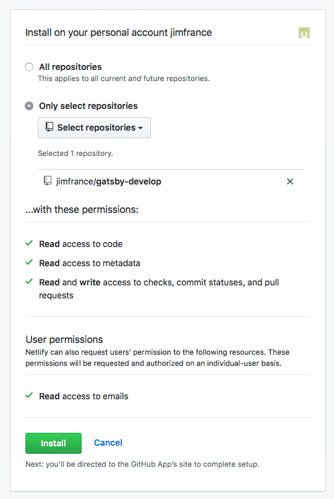Viewport: 334px width, 499px height.
Task: Open the Select repositories dropdown
Action: click(x=94, y=128)
